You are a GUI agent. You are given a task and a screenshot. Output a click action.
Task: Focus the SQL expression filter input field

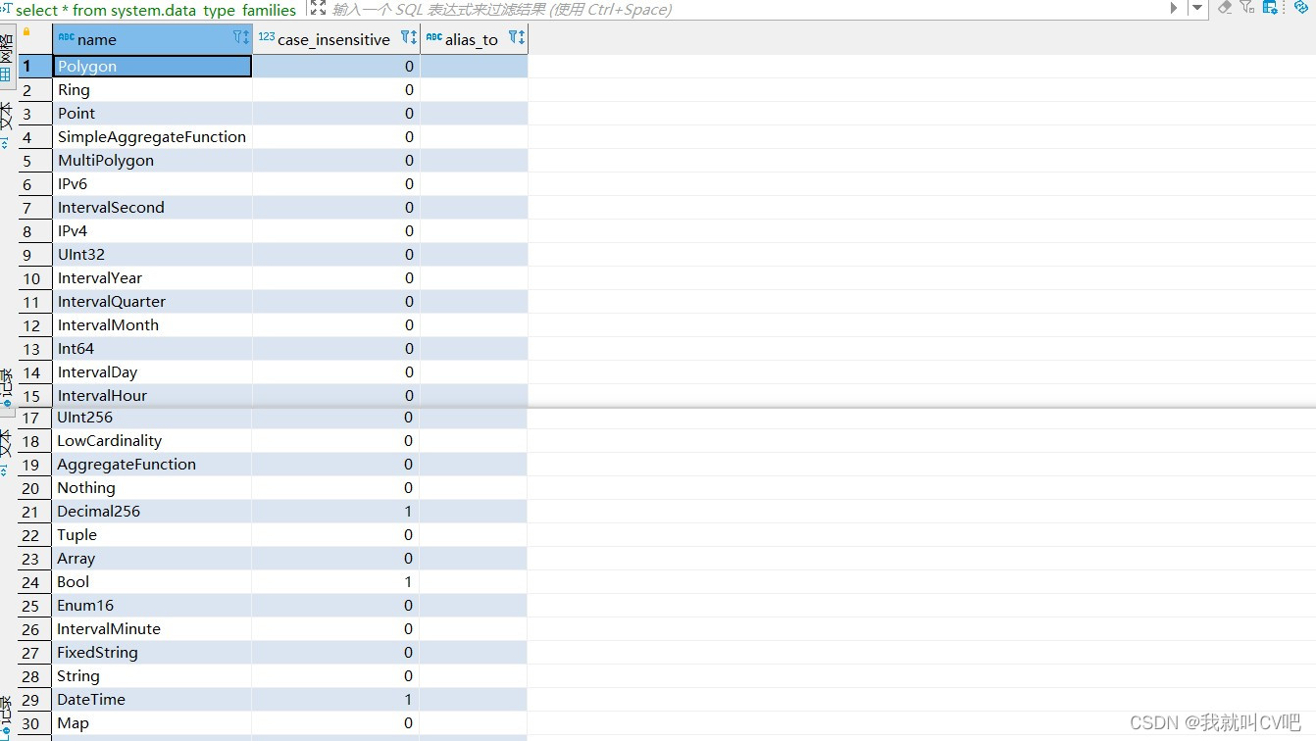pyautogui.click(x=745, y=9)
